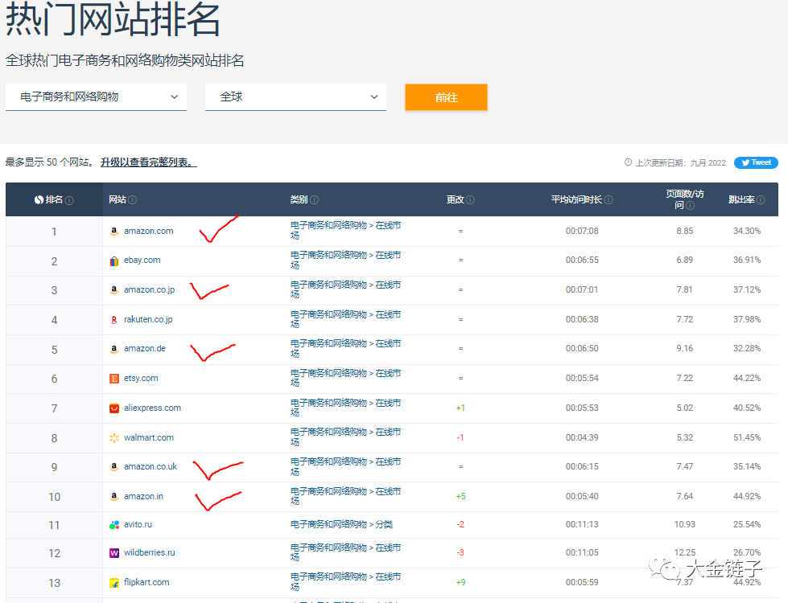The image size is (788, 603).
Task: Click the ebay.com shopping bag favicon
Action: pos(114,260)
